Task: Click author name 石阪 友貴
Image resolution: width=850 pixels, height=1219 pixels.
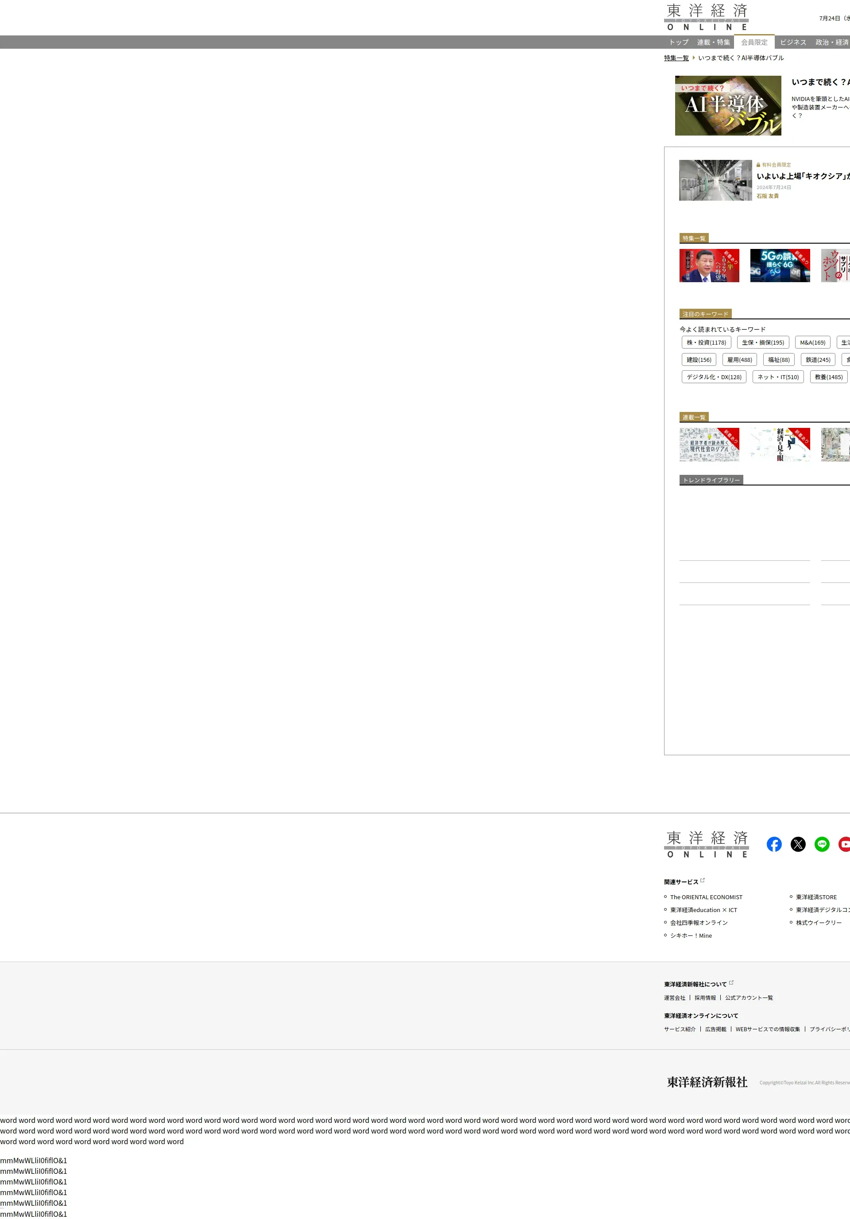Action: pos(767,196)
